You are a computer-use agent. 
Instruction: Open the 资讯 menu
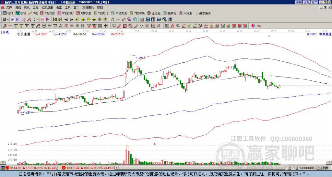[27, 7]
